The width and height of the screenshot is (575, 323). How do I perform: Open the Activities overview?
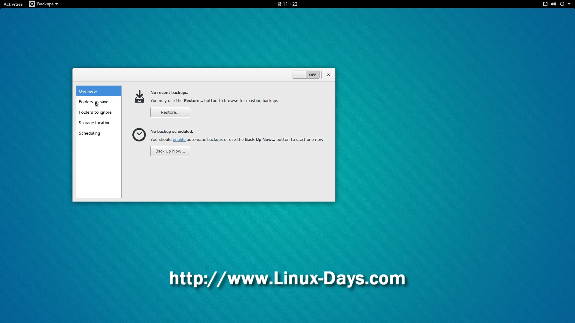[13, 4]
